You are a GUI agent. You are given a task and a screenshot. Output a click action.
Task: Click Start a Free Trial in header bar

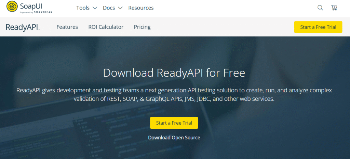tap(318, 27)
